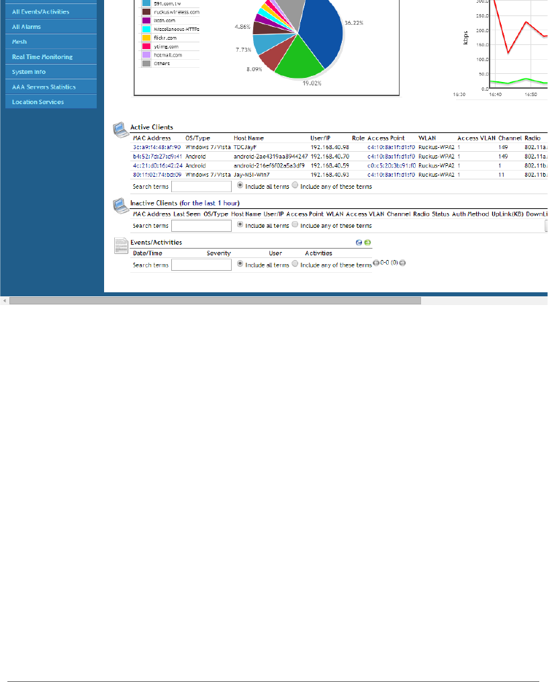Click ytimg.com legend entry

pyautogui.click(x=166, y=46)
